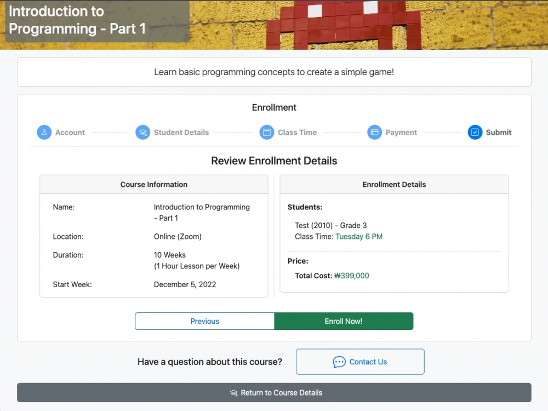Click the Previous button
The height and width of the screenshot is (411, 548).
pyautogui.click(x=205, y=321)
